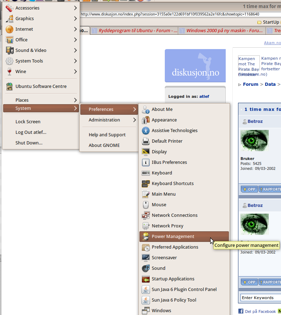Click the Office category icon

click(10, 40)
